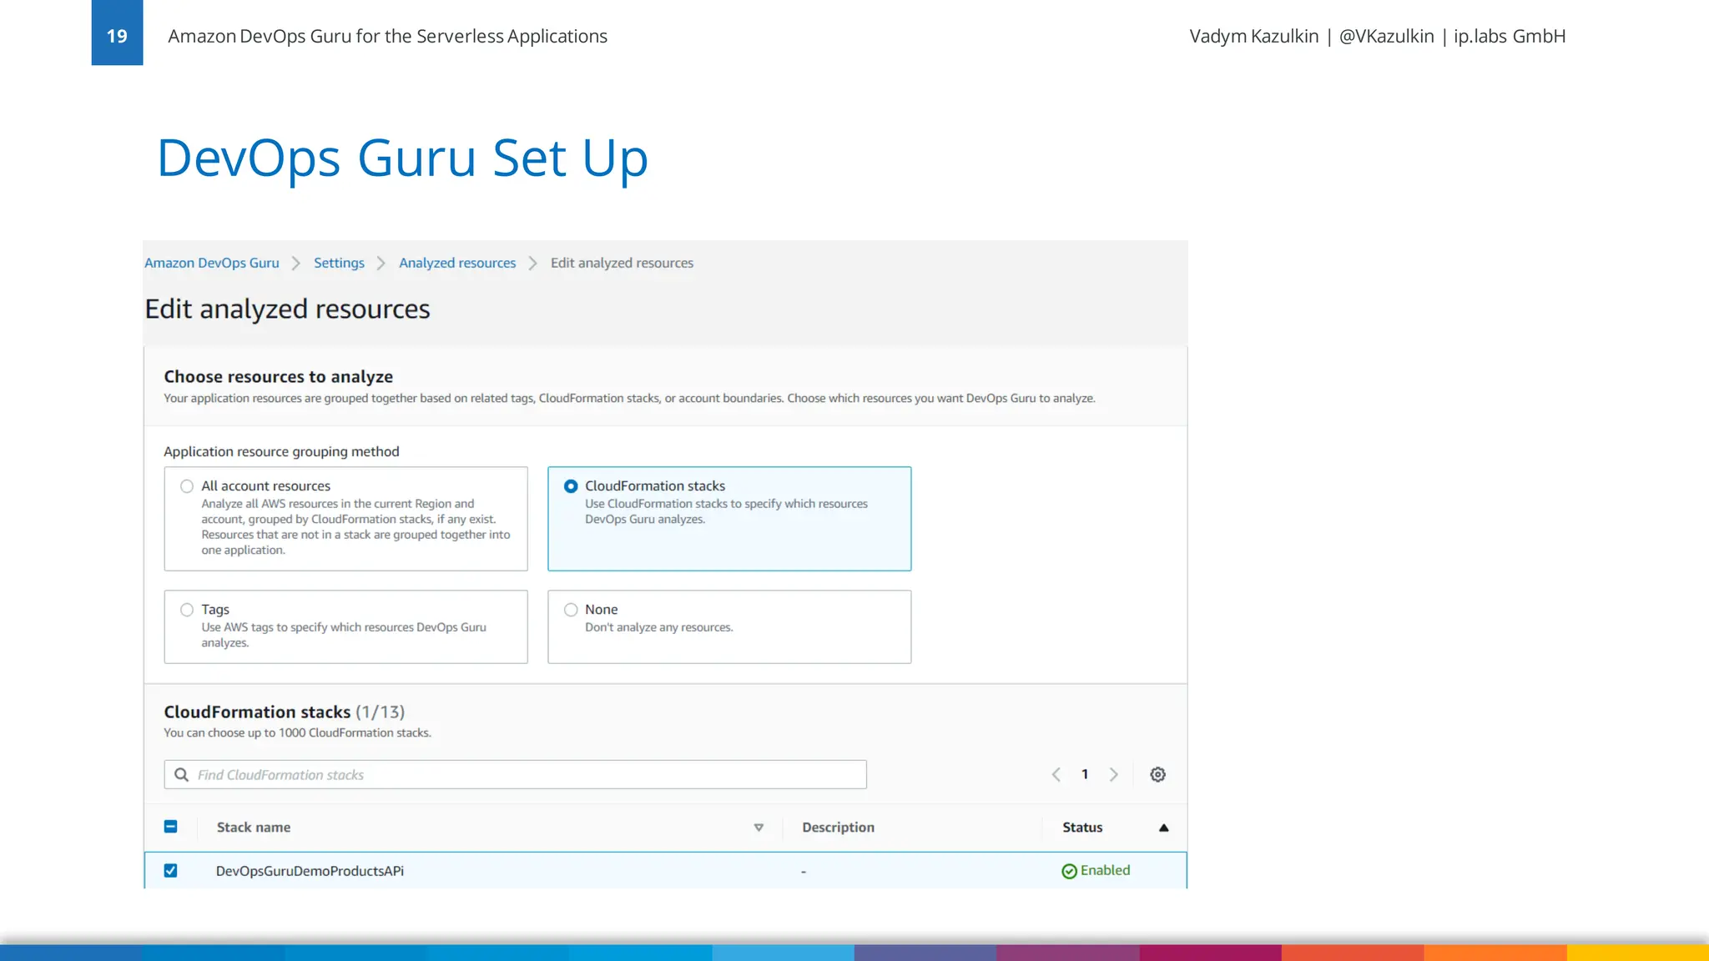
Task: Go to Analyzed resources breadcrumb
Action: [457, 263]
